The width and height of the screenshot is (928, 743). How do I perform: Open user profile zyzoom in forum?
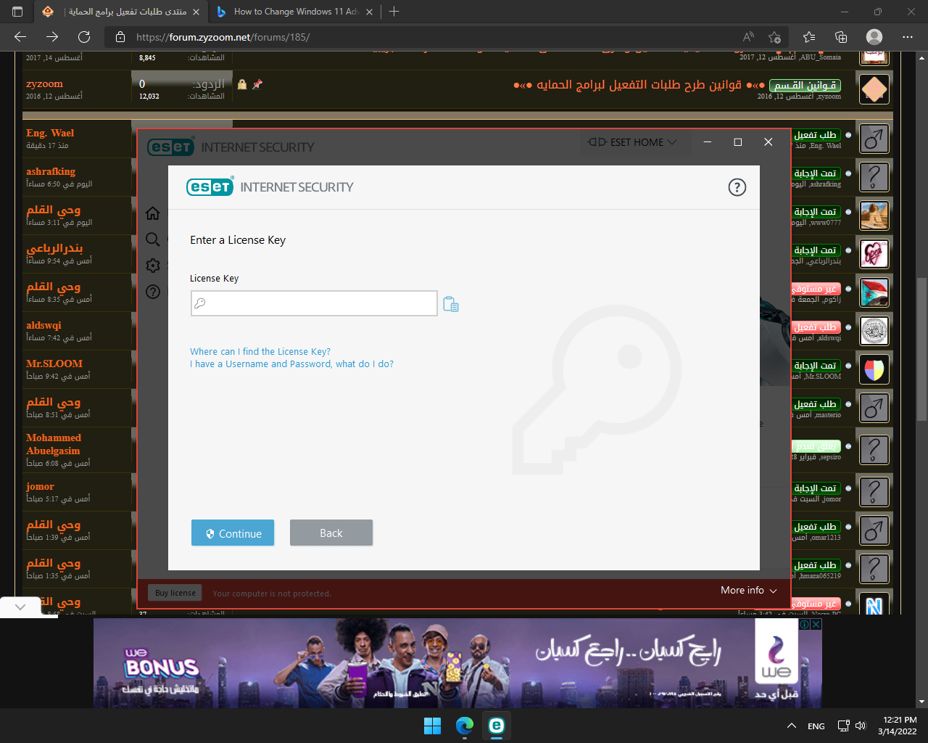click(44, 84)
